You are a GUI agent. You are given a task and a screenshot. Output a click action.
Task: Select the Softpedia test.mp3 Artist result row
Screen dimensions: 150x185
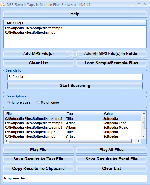coord(73,123)
